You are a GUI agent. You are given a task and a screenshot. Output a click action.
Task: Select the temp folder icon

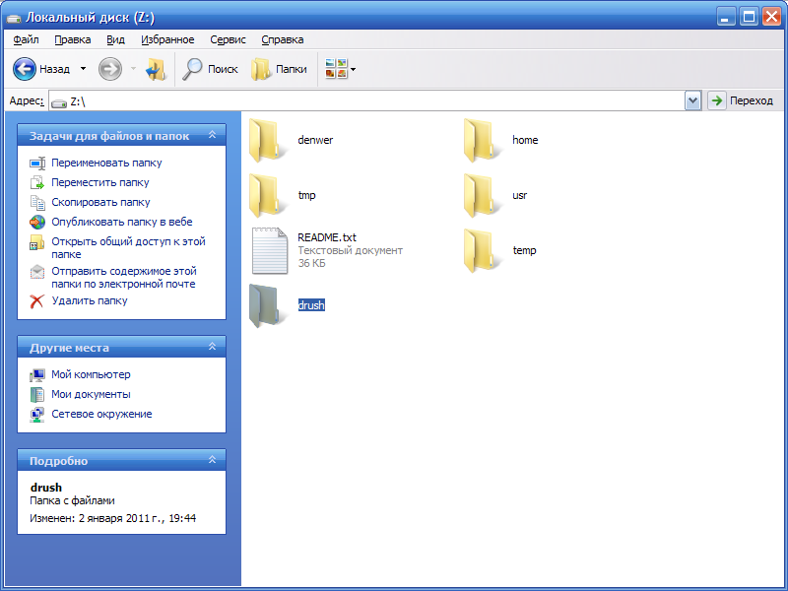pos(481,251)
